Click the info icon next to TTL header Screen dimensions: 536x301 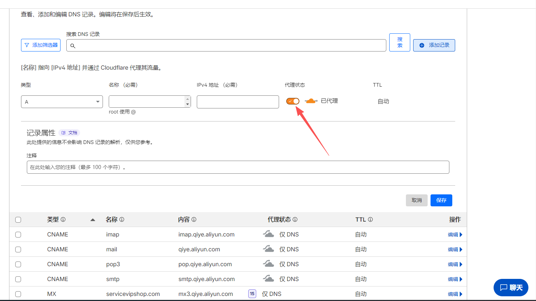click(x=370, y=219)
